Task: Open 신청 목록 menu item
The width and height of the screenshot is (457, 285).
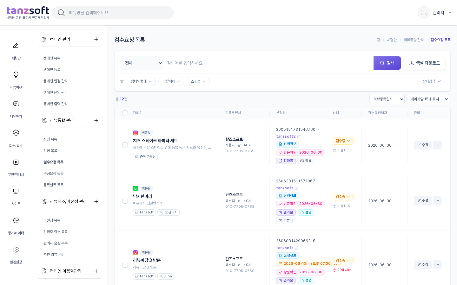Action: (50, 139)
